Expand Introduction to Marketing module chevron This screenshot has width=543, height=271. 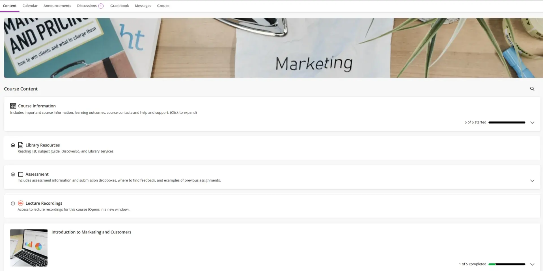(532, 265)
